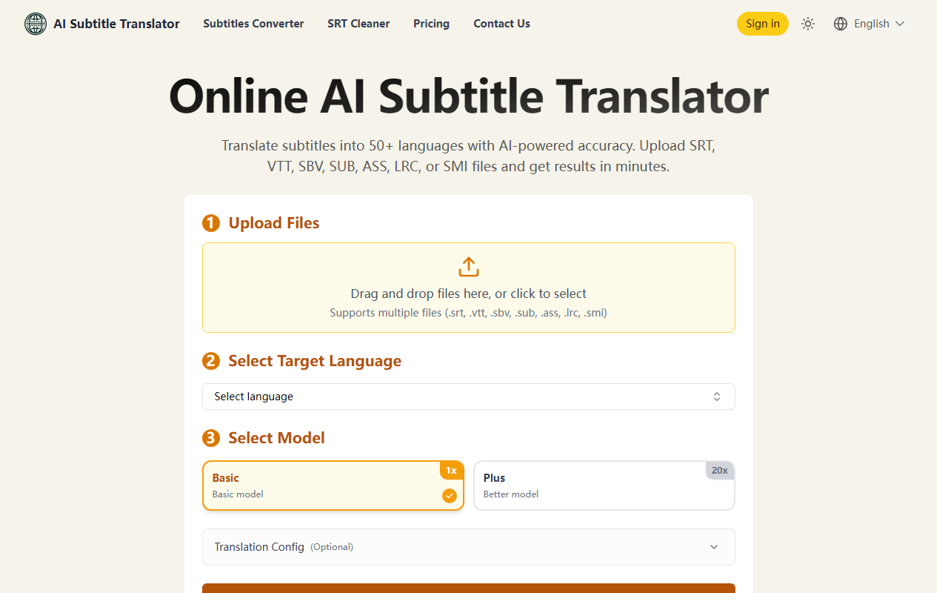Click the Select Model heading
Screen dimensions: 948x593
pyautogui.click(x=276, y=438)
